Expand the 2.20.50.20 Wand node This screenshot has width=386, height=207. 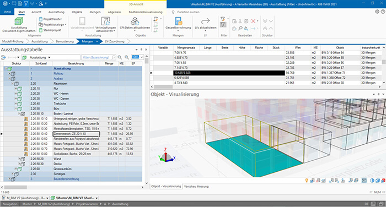coord(19,159)
